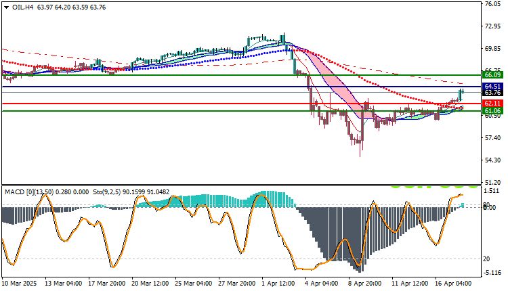This screenshot has height=291, width=508.
Task: Click the OHLC values 63.97 64.20 63.59 63.76
Action: click(x=71, y=7)
